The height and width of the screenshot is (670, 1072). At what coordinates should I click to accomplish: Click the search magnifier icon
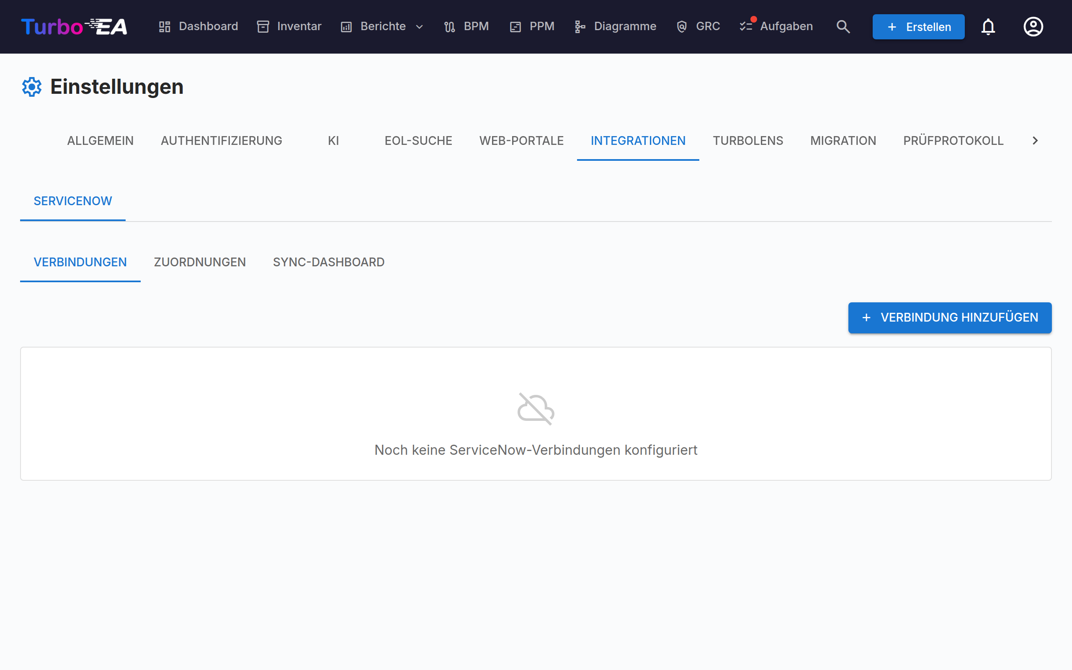tap(843, 26)
